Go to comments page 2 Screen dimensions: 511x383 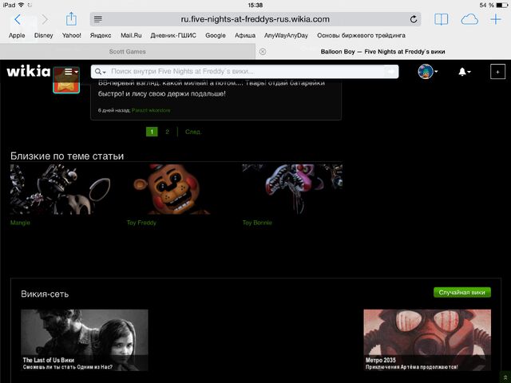(167, 132)
